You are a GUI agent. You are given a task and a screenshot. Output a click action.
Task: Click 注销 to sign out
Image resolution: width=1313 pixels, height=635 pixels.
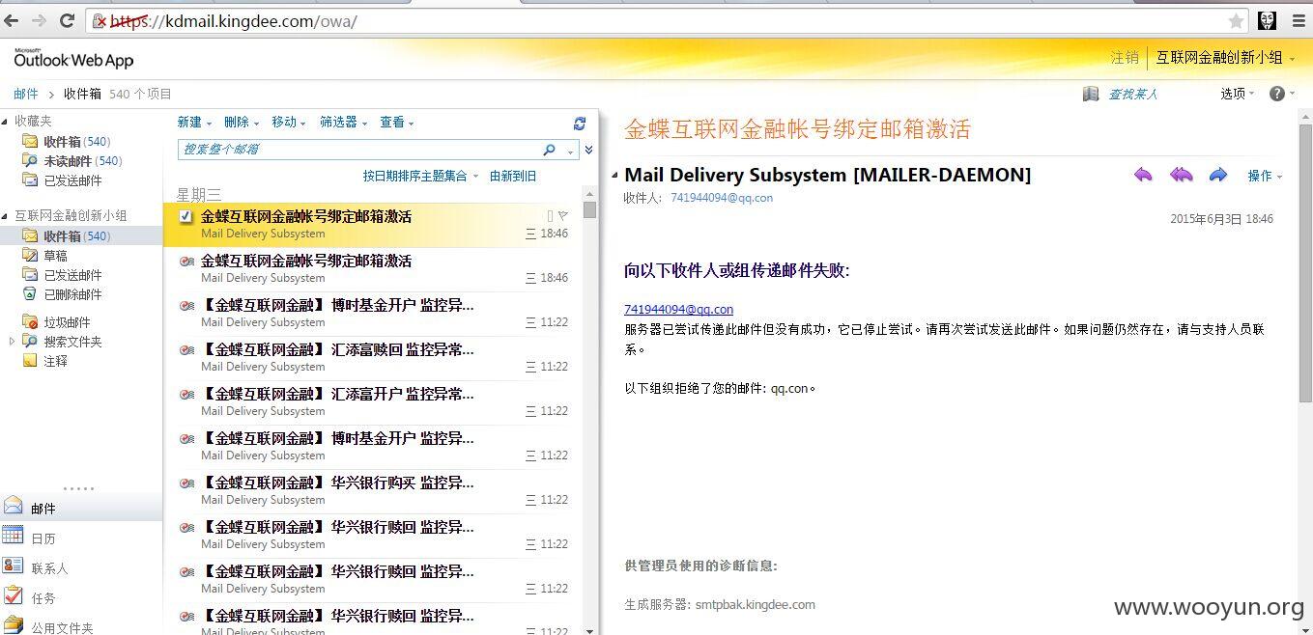click(x=1125, y=58)
